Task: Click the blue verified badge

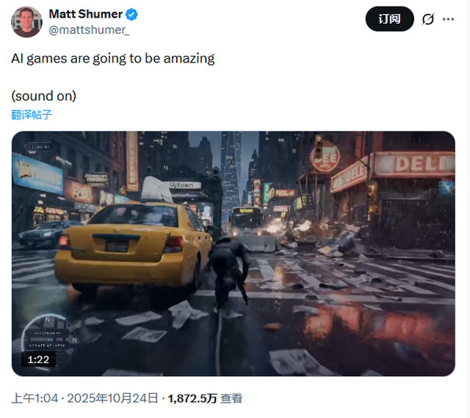Action: 131,15
